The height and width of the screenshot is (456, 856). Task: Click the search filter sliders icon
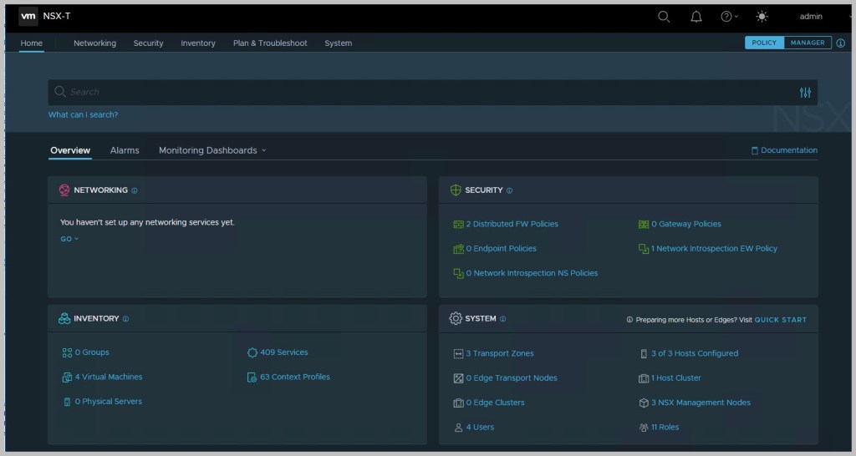(805, 93)
